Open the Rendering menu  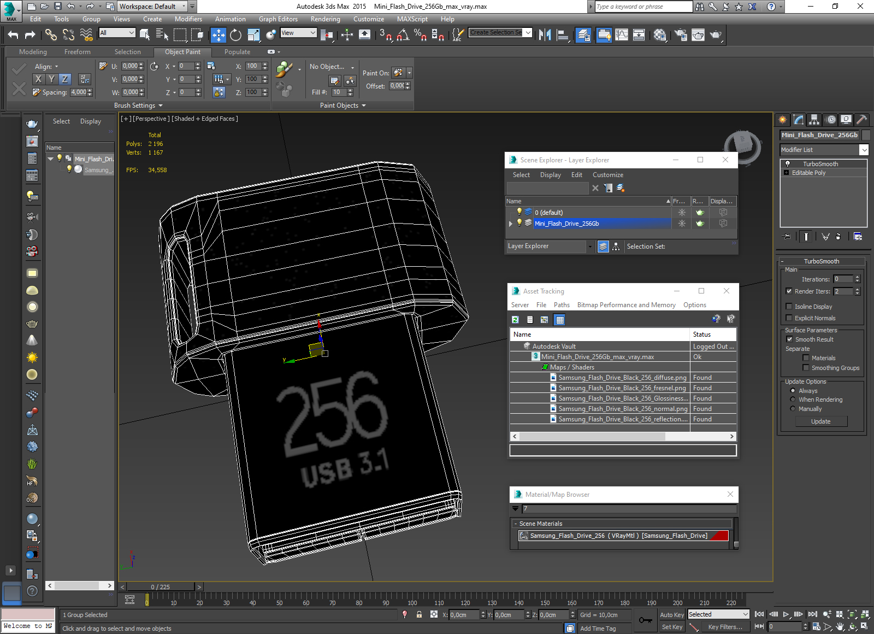click(x=326, y=19)
